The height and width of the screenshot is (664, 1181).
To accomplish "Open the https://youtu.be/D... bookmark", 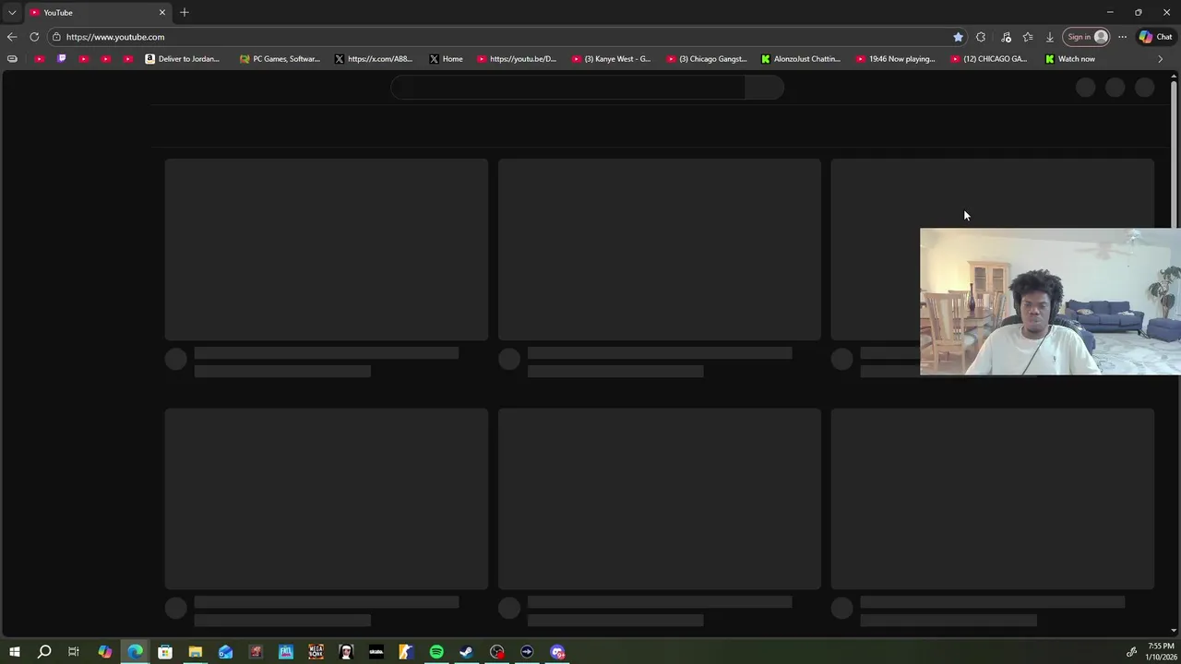I will (x=517, y=59).
